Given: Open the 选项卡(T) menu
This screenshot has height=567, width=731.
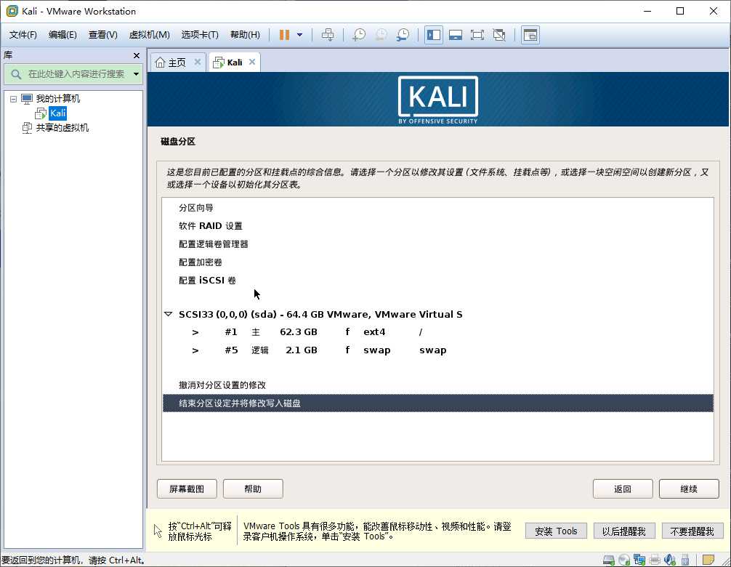Looking at the screenshot, I should click(x=200, y=35).
